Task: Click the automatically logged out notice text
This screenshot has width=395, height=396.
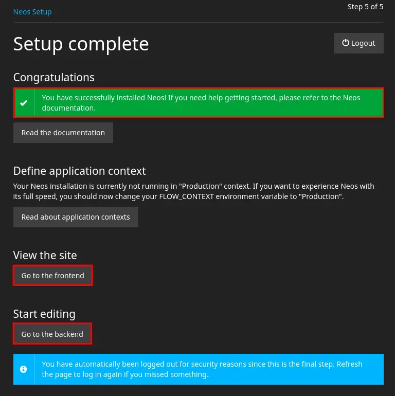Action: click(x=202, y=369)
